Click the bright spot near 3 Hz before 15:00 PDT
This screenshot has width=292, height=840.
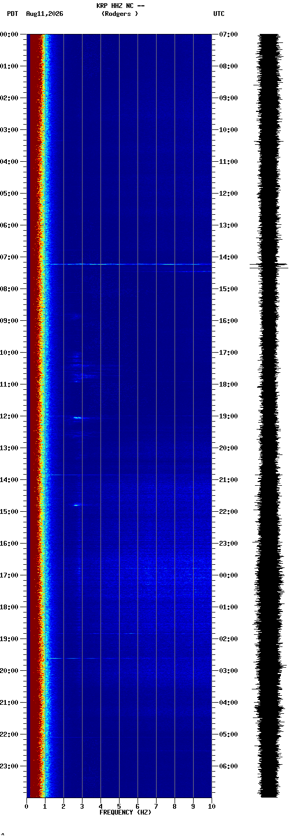pyautogui.click(x=77, y=505)
